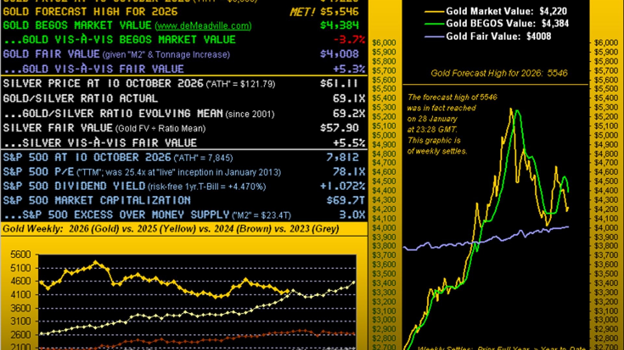Select the S&P 500 level 7,812
624x350 pixels.
coord(343,157)
